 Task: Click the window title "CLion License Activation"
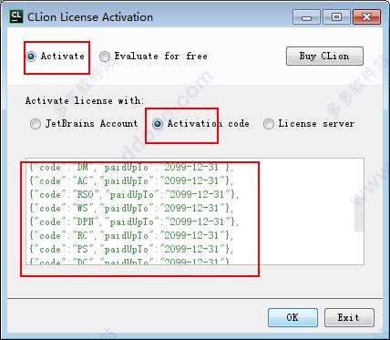[90, 17]
